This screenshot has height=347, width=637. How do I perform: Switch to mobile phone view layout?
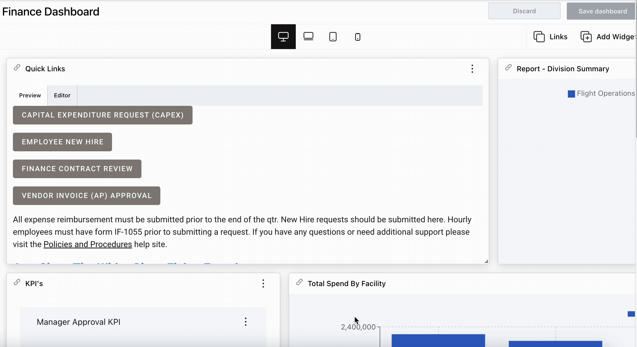pyautogui.click(x=357, y=37)
